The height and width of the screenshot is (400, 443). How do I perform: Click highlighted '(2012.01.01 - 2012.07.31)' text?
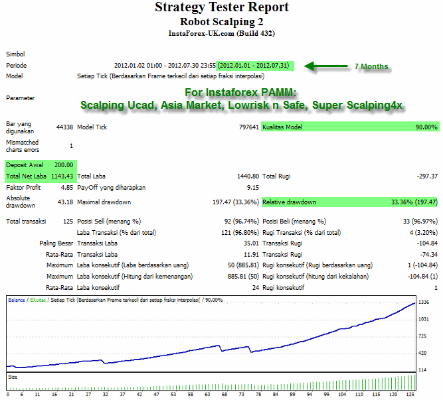pyautogui.click(x=254, y=66)
